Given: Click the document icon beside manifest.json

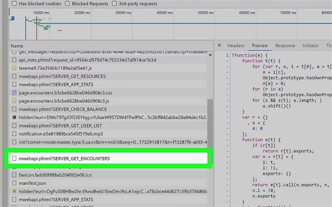Looking at the screenshot, I should [15, 183].
